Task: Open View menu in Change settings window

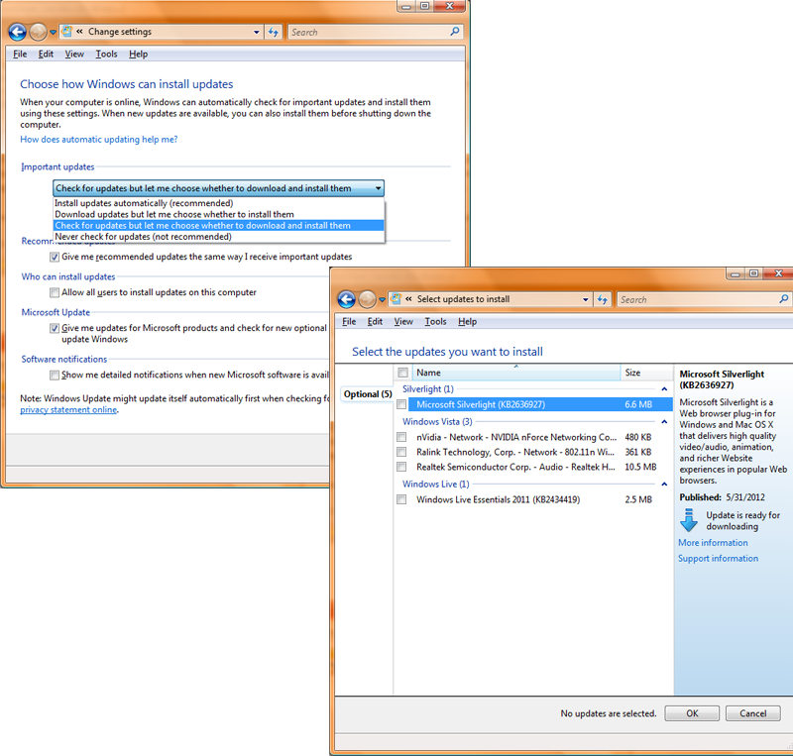Action: click(x=74, y=54)
